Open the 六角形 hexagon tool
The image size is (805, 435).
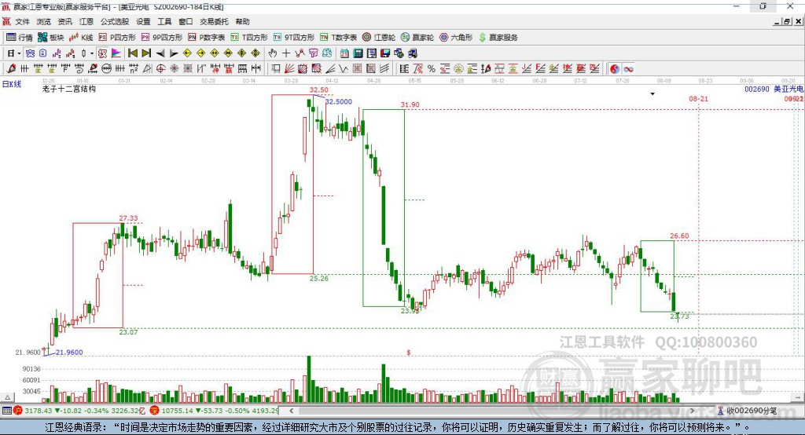[x=456, y=38]
